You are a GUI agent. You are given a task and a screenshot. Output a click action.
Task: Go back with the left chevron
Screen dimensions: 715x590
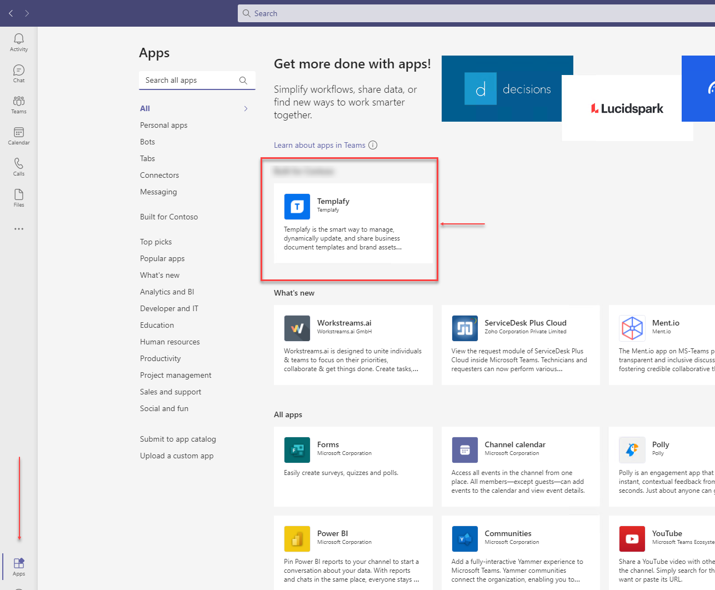11,13
